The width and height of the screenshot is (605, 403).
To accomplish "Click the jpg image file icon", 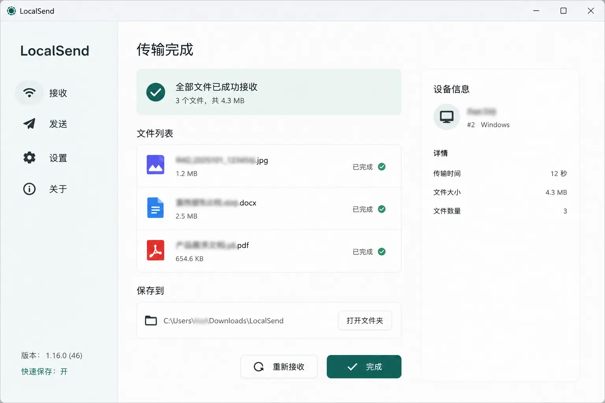I will click(x=156, y=165).
